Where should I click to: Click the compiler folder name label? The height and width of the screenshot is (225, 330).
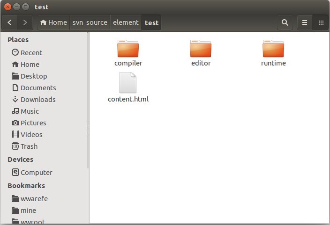(x=128, y=63)
